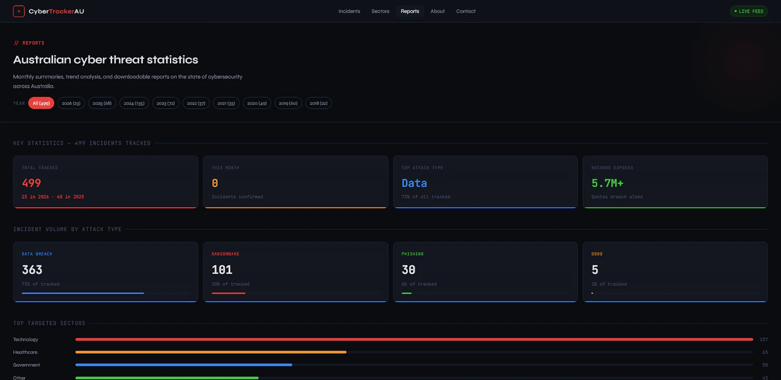Screen dimensions: 781x380
Task: Open the About page
Action: tap(437, 11)
